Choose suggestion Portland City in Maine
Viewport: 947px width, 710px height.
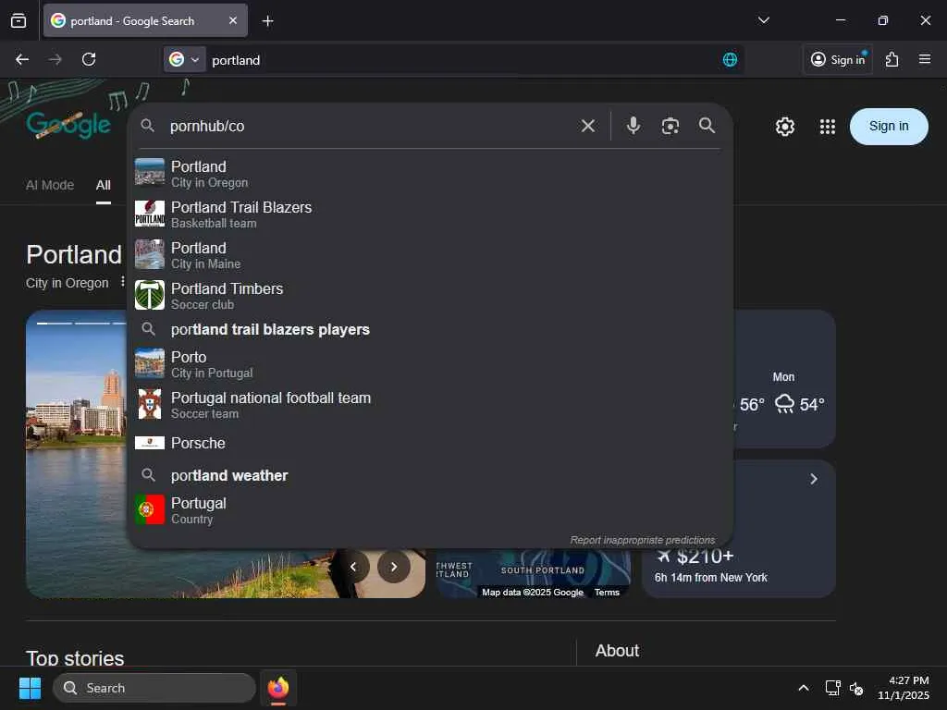click(430, 255)
